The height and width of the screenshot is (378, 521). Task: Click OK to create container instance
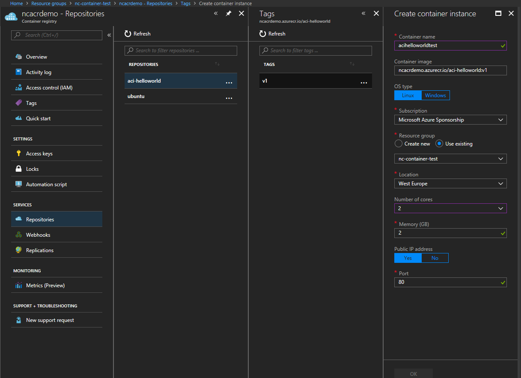point(414,373)
